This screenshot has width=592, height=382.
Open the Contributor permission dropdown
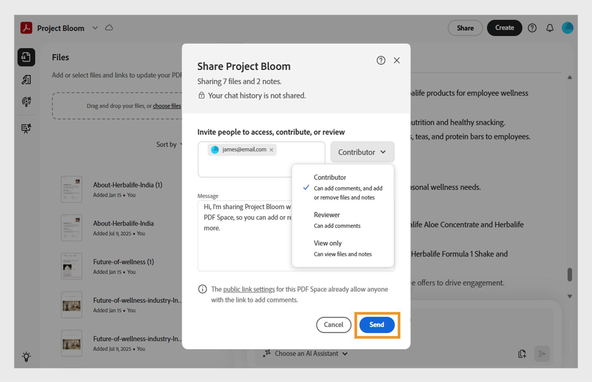[362, 152]
